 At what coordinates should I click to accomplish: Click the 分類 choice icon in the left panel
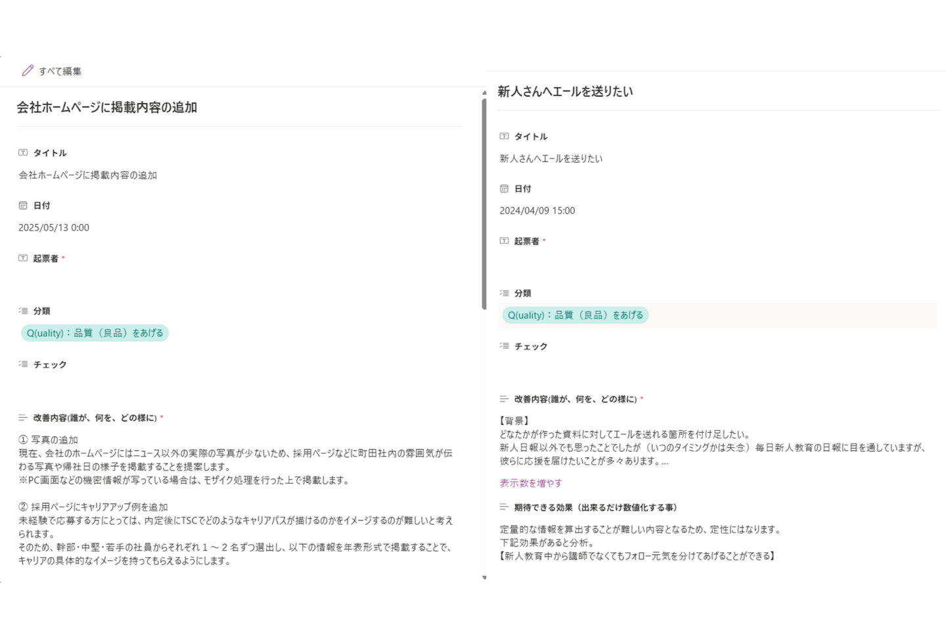(x=23, y=311)
